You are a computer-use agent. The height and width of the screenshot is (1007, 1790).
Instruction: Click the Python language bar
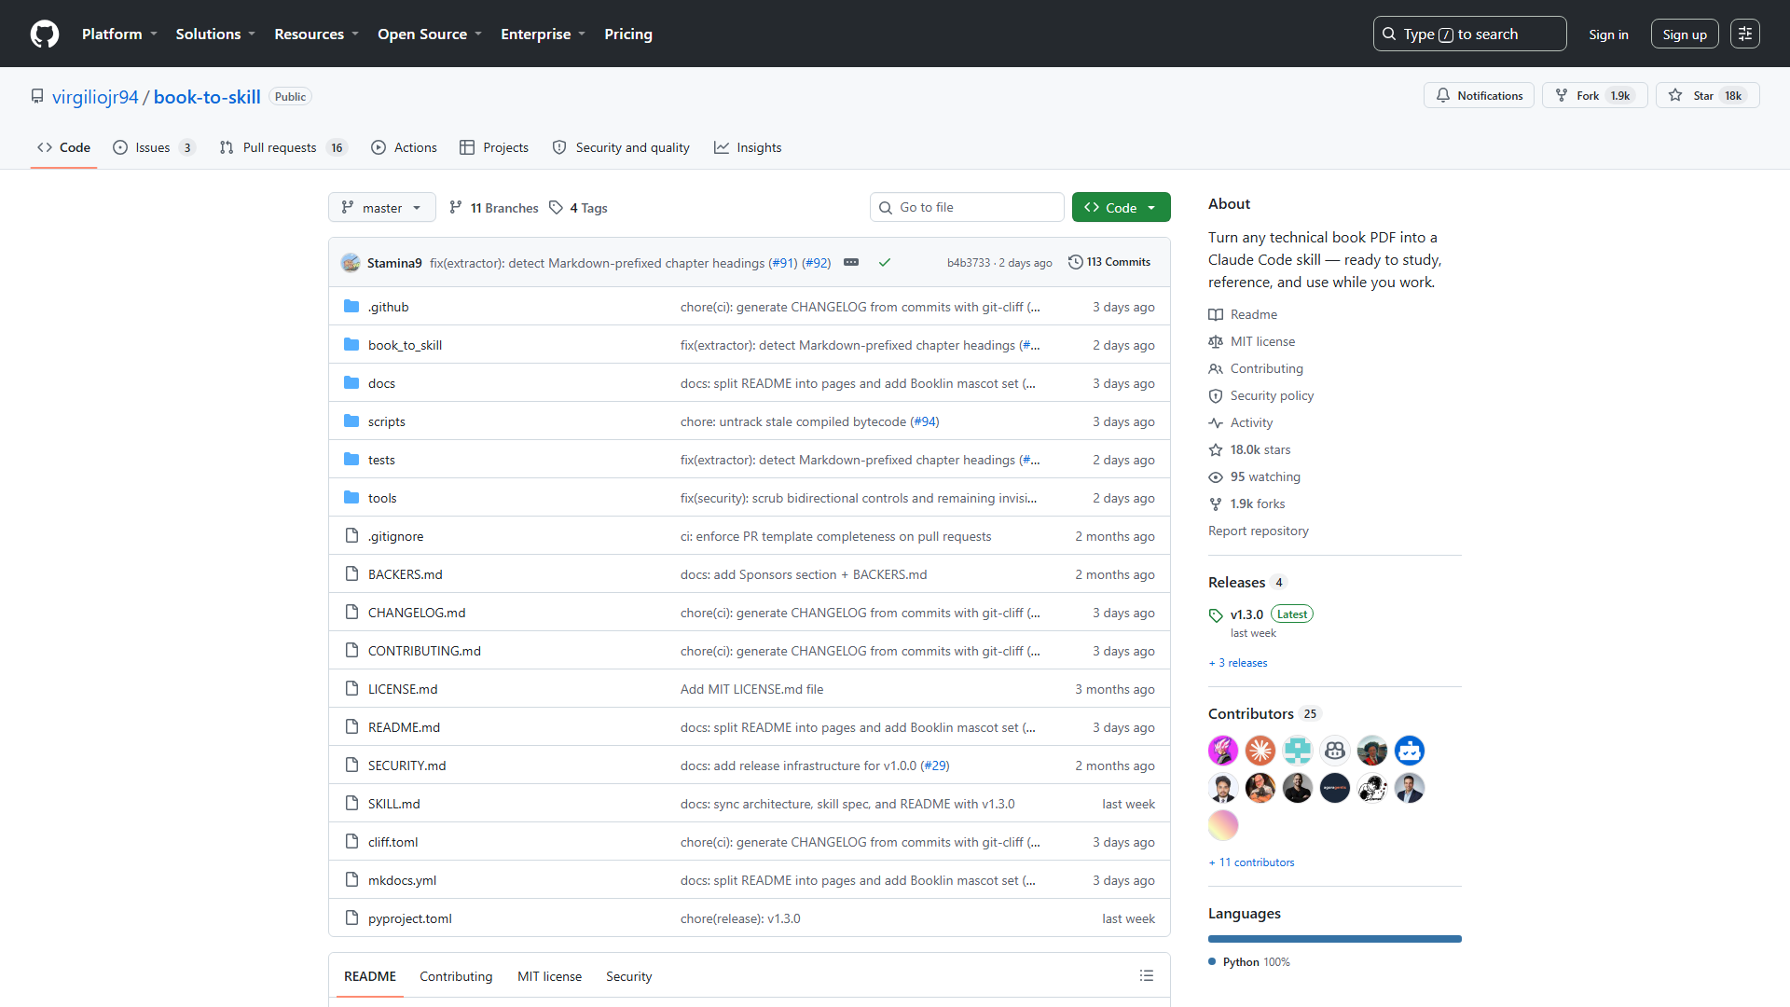click(1335, 939)
